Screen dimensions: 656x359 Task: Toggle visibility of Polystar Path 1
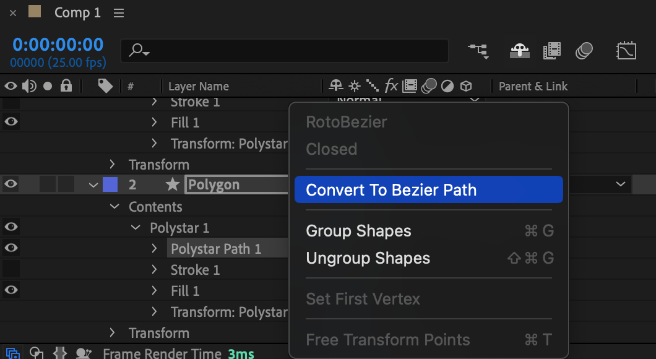click(x=11, y=248)
